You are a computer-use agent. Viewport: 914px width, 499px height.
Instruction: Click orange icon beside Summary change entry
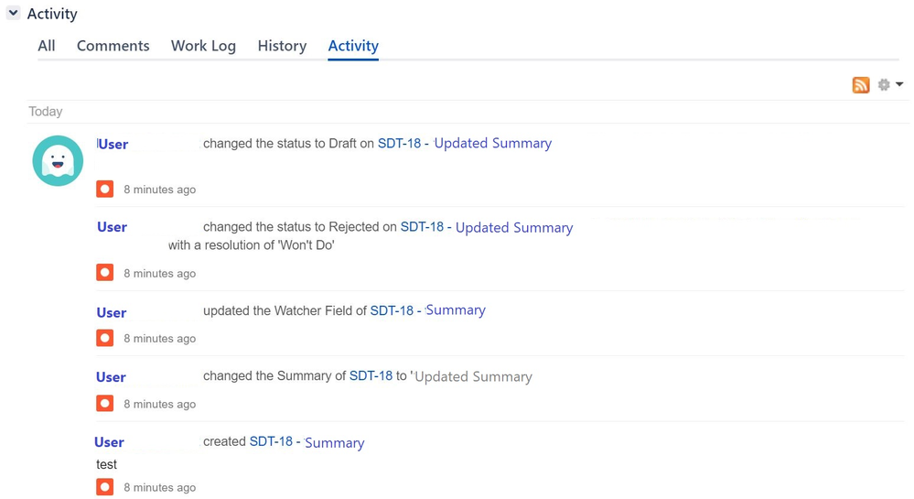click(105, 403)
